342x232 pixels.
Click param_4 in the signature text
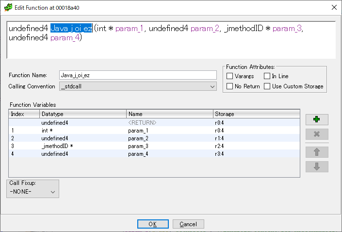(65, 38)
